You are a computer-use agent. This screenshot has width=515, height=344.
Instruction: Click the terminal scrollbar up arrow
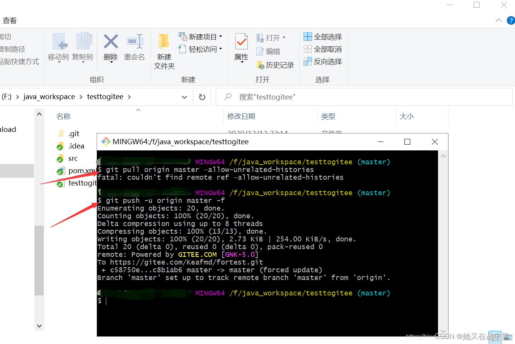pyautogui.click(x=443, y=156)
